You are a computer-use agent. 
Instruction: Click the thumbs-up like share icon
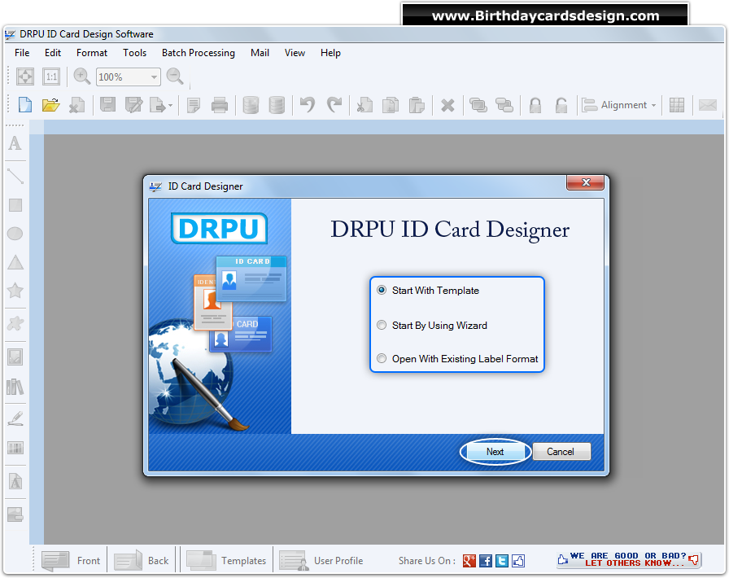518,561
